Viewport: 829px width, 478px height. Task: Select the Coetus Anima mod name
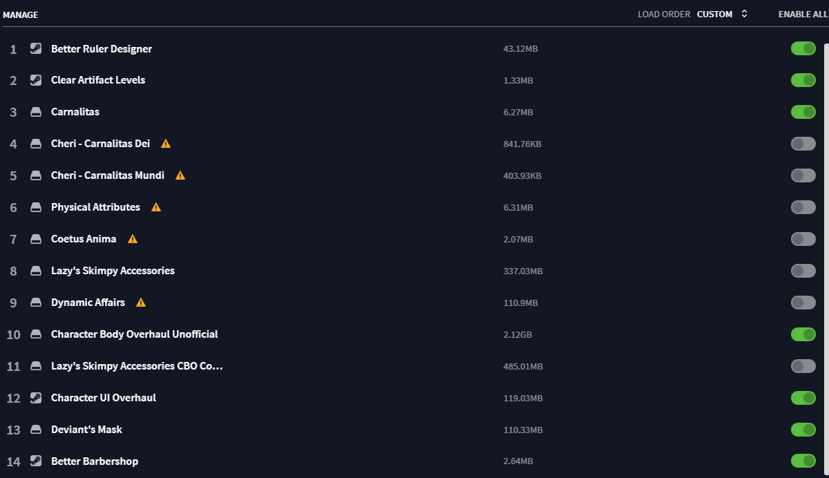pos(84,239)
